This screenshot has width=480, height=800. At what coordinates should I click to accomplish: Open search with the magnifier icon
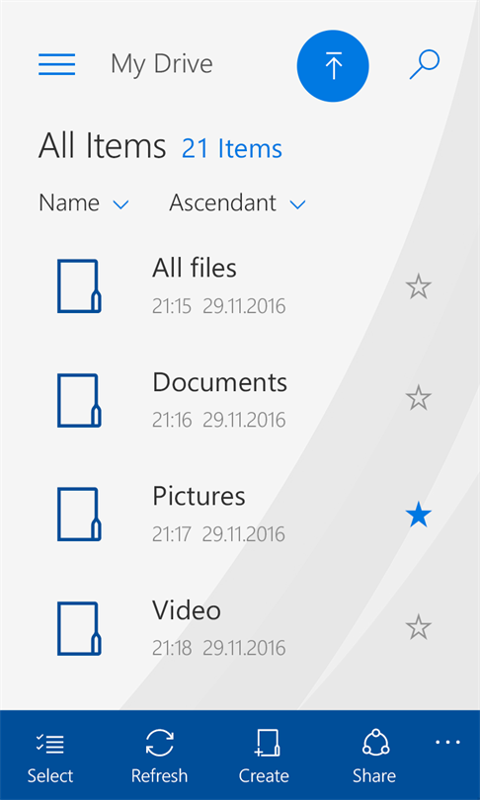425,64
